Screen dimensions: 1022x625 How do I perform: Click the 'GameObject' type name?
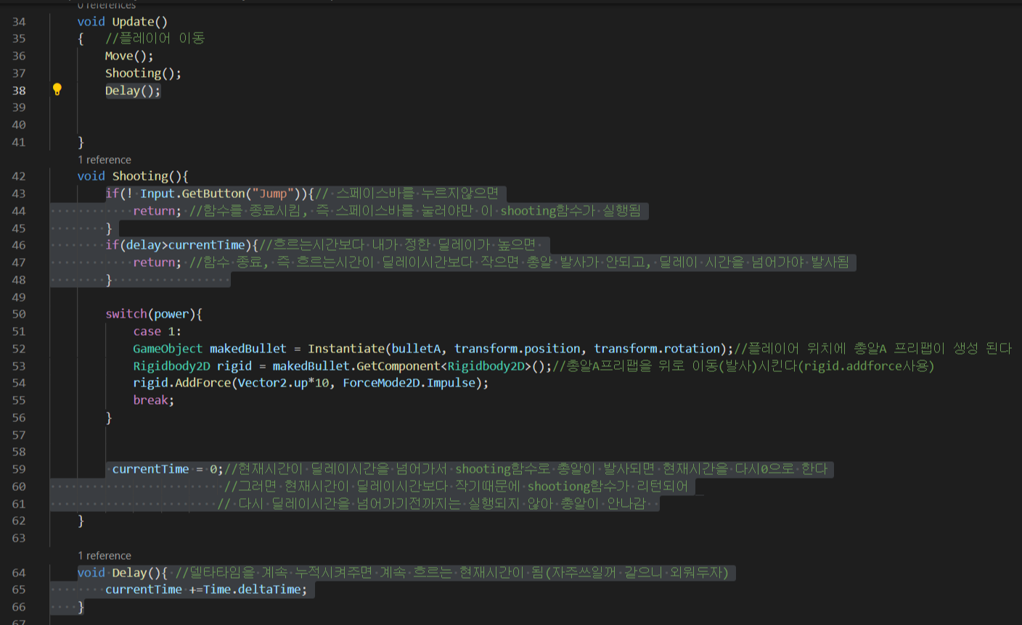coord(168,349)
